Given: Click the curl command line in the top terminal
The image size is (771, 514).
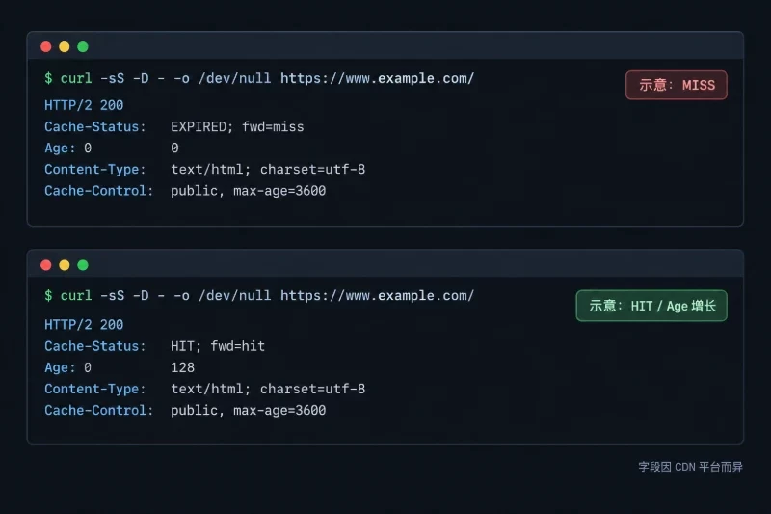Looking at the screenshot, I should coord(259,79).
